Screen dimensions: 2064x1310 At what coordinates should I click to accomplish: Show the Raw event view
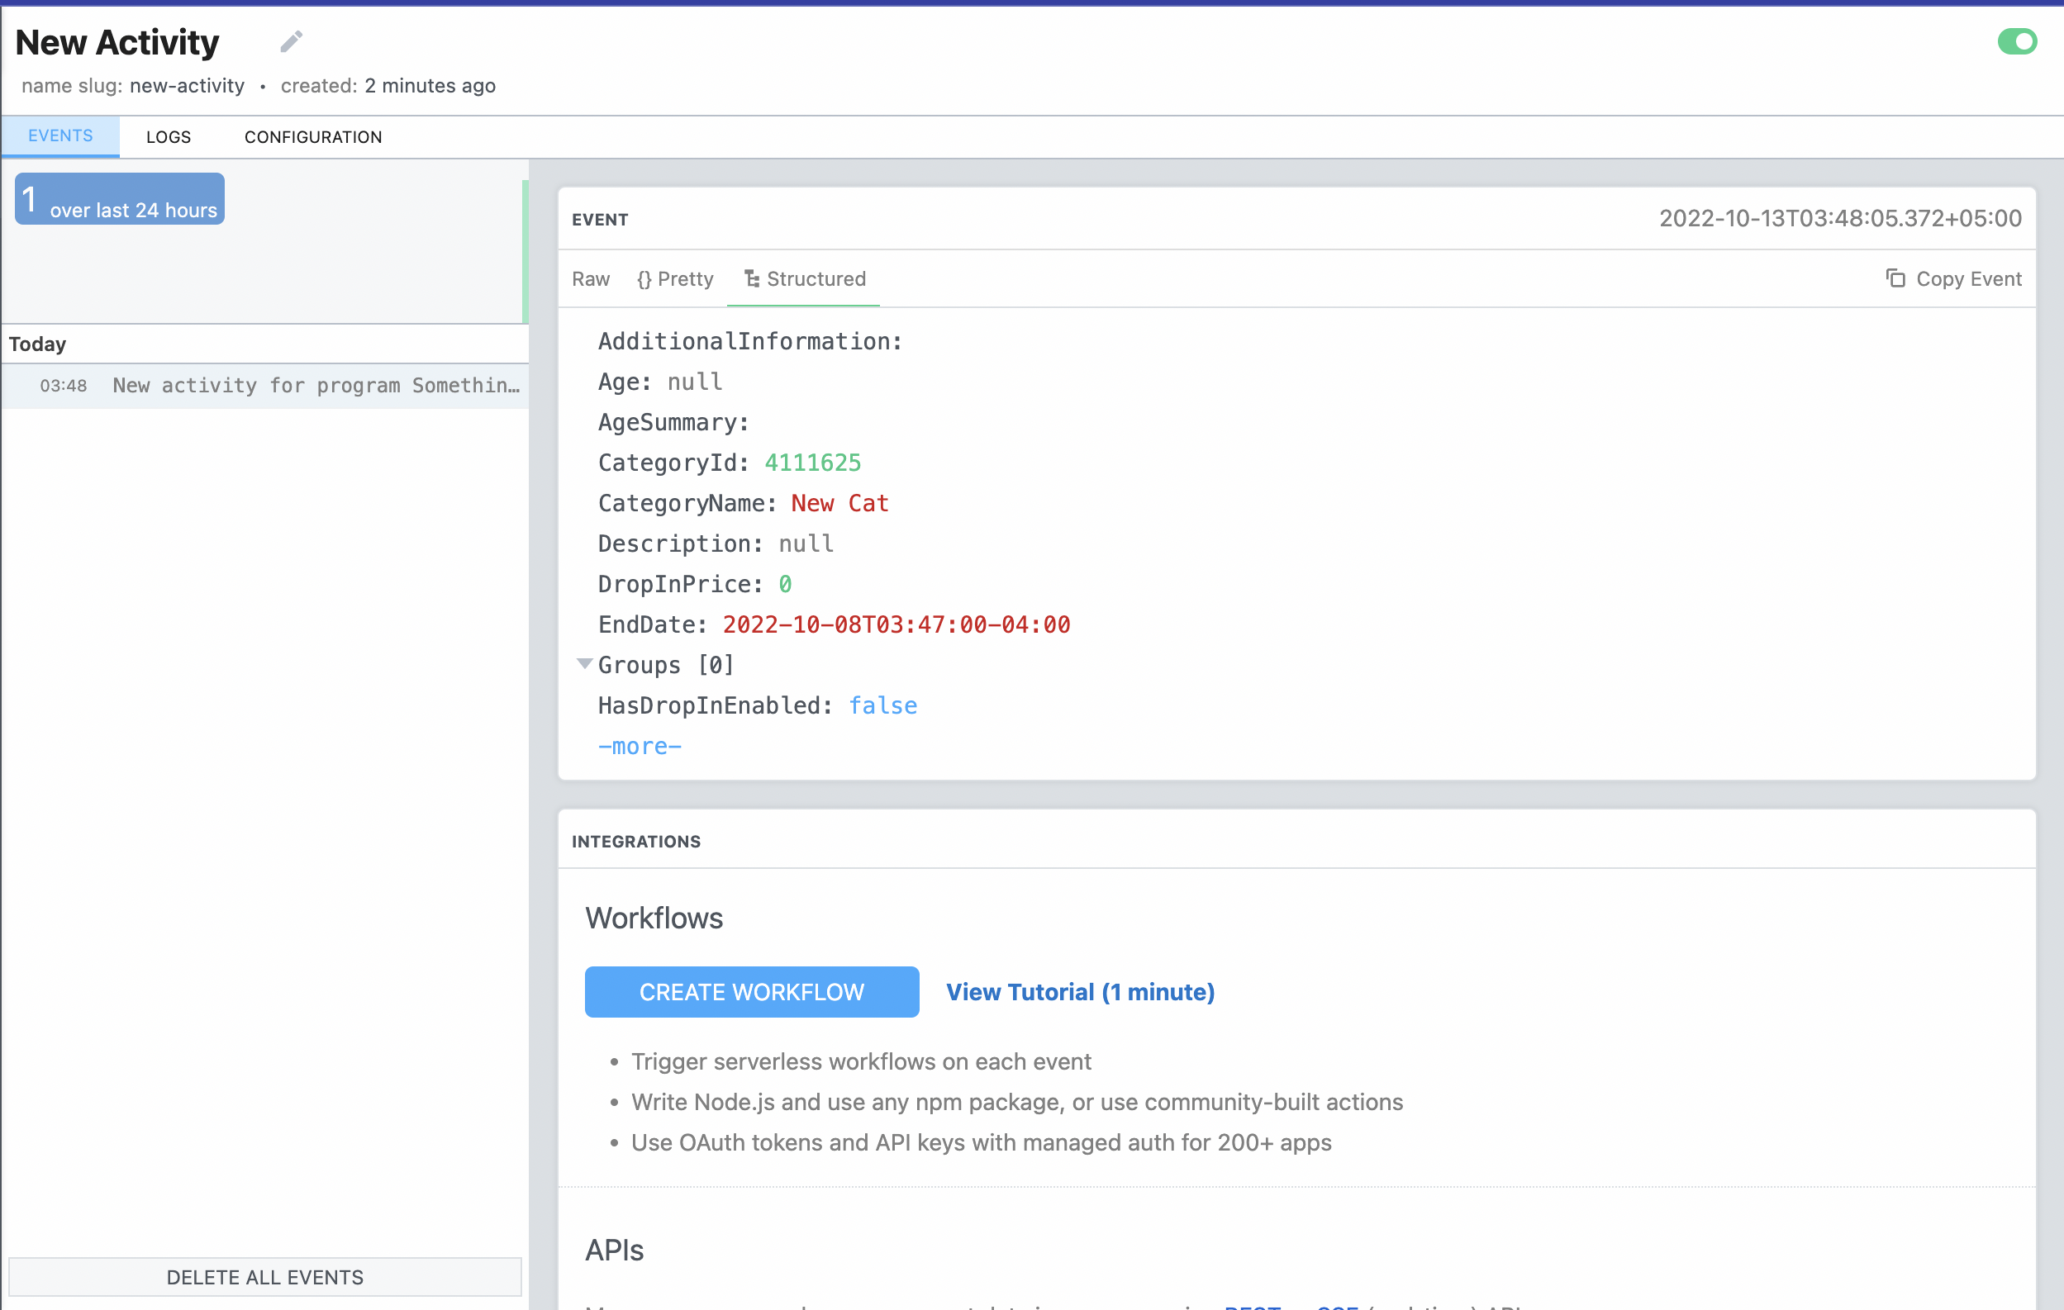[591, 279]
